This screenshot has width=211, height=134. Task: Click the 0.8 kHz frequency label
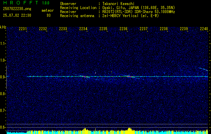pyautogui.click(x=3, y=94)
